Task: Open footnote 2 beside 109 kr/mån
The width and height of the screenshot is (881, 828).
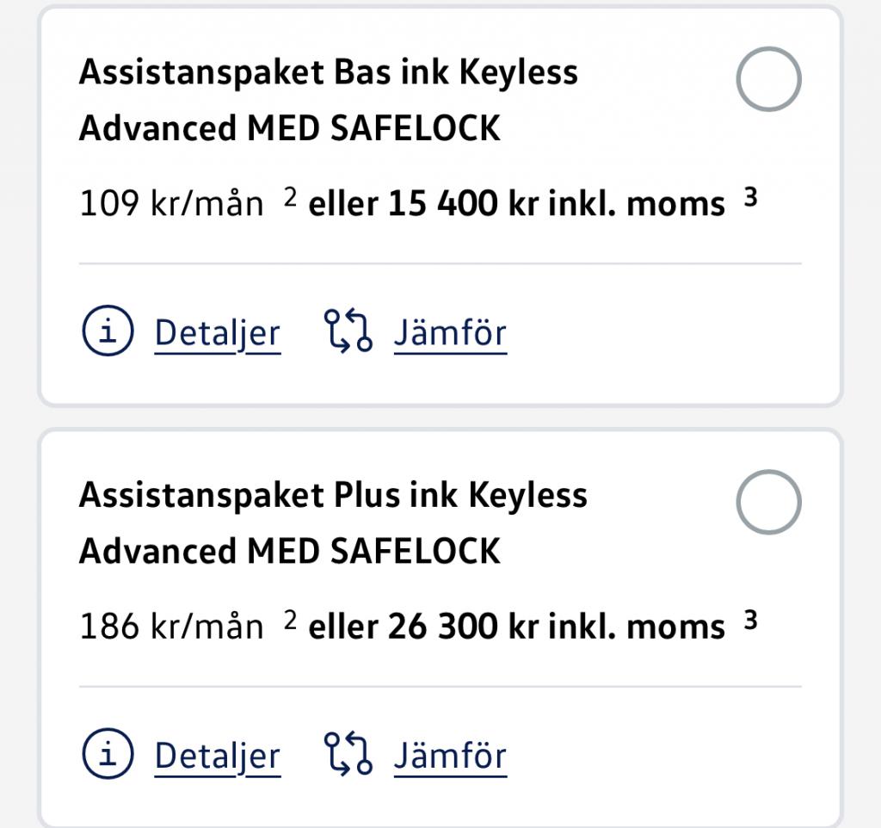Action: pyautogui.click(x=290, y=197)
